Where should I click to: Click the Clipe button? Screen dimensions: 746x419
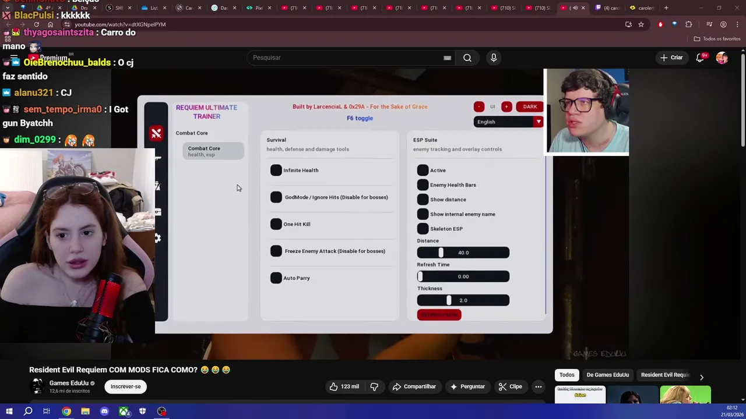point(511,386)
